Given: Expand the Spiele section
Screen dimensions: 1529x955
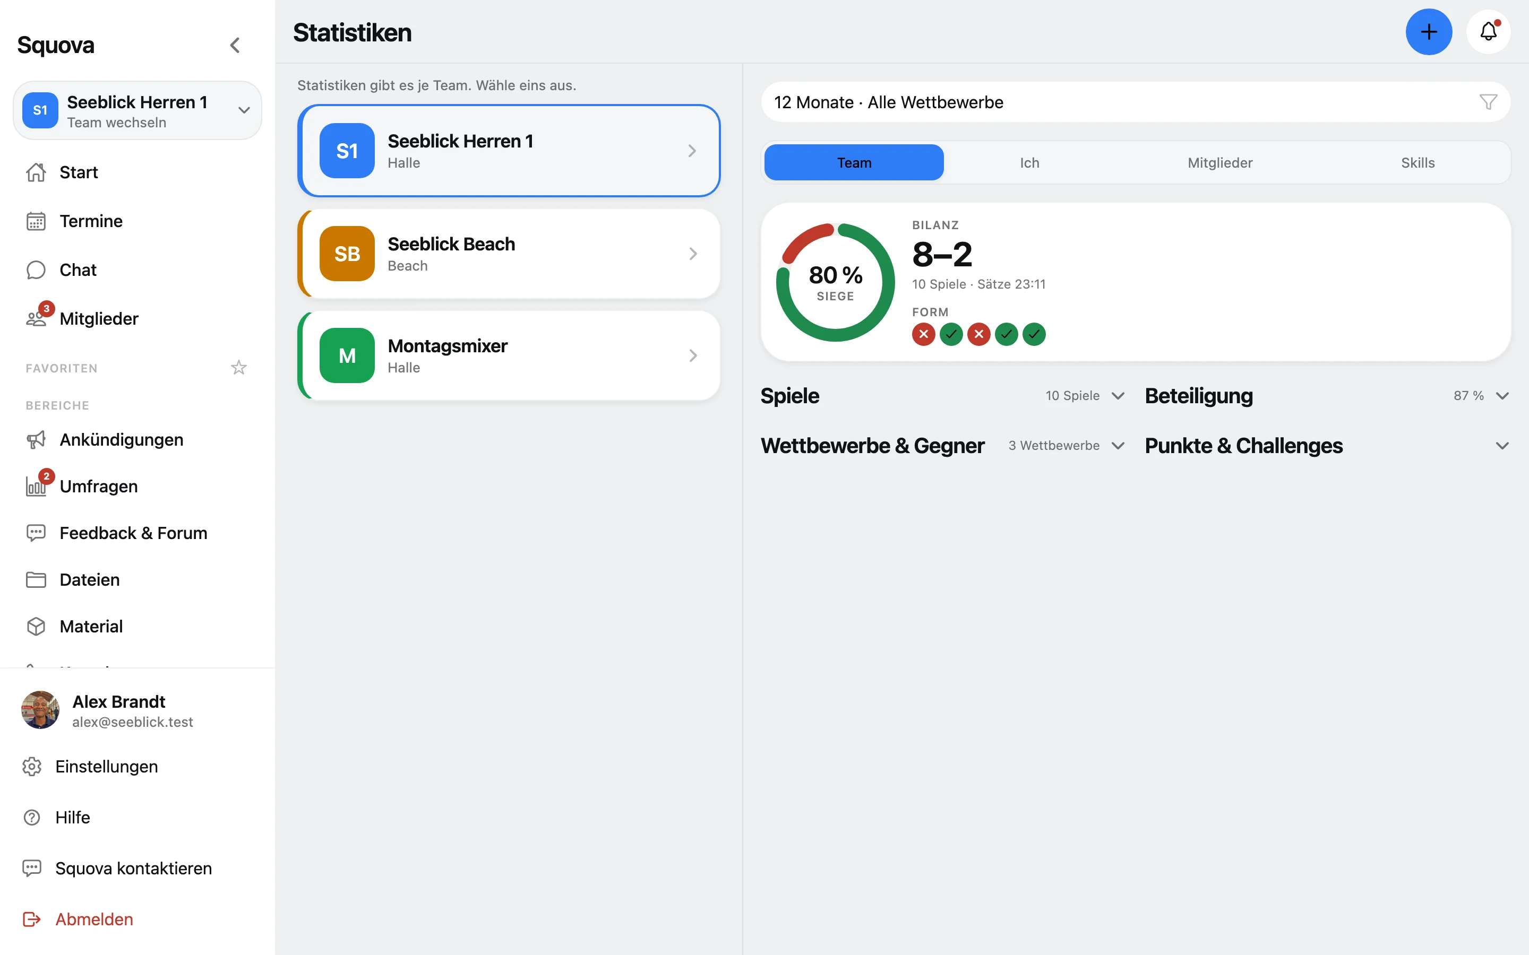Looking at the screenshot, I should pos(943,396).
